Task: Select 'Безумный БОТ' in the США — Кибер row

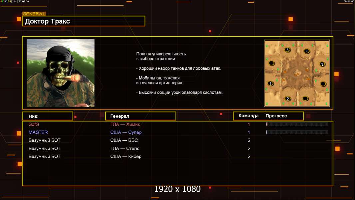Action: pos(44,156)
